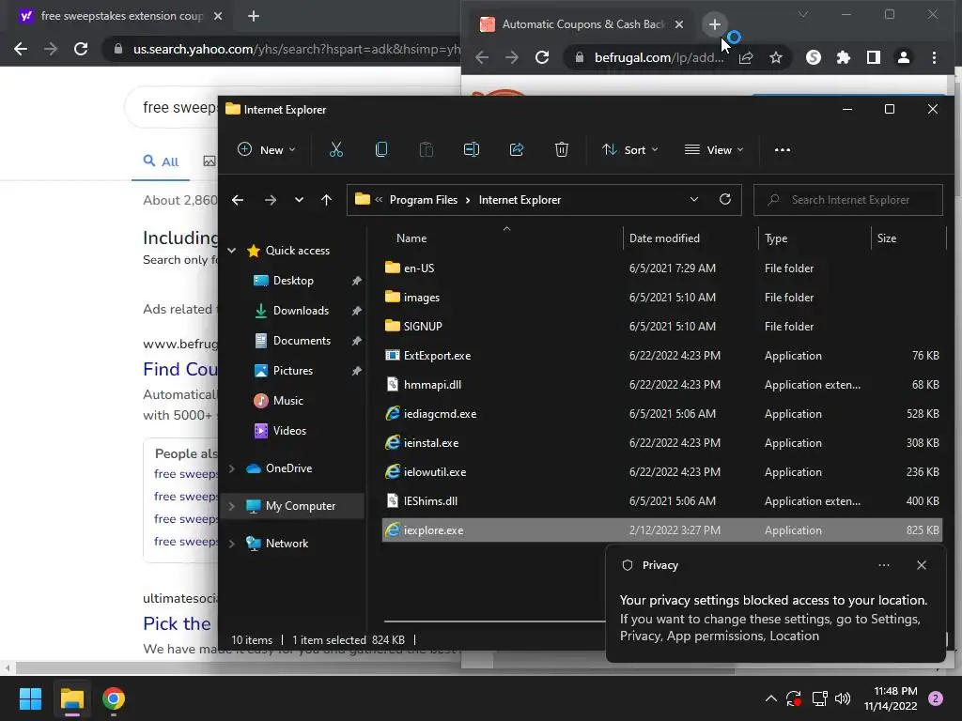Go up one folder level in Explorer
The width and height of the screenshot is (962, 721).
click(326, 200)
